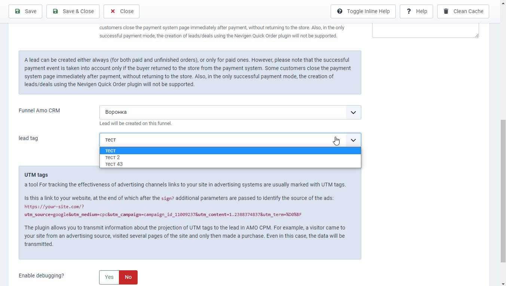Click scrollbar down arrow

pos(503,283)
